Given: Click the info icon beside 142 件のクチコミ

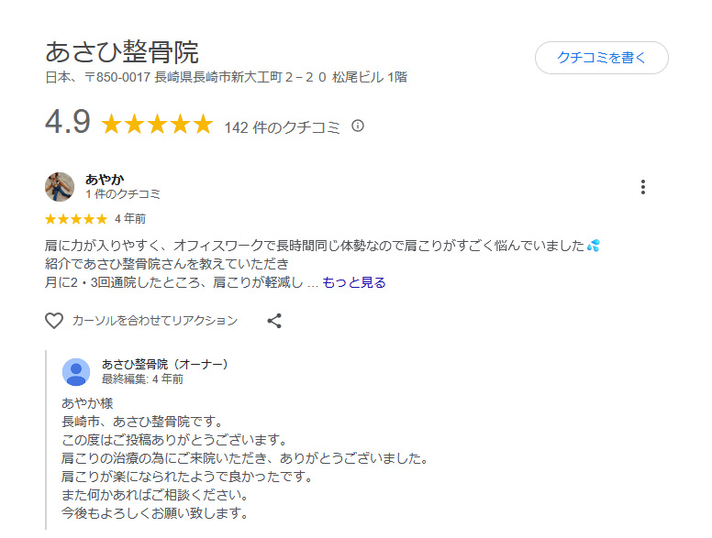Looking at the screenshot, I should 358,126.
